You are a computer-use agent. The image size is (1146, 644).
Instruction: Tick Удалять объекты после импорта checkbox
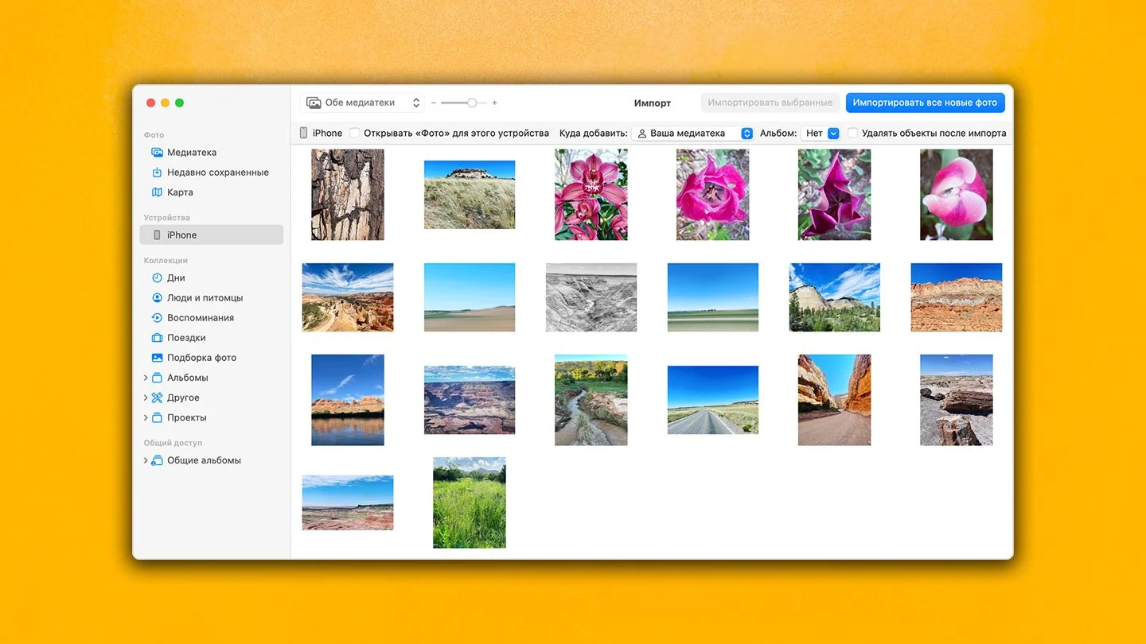pyautogui.click(x=852, y=134)
